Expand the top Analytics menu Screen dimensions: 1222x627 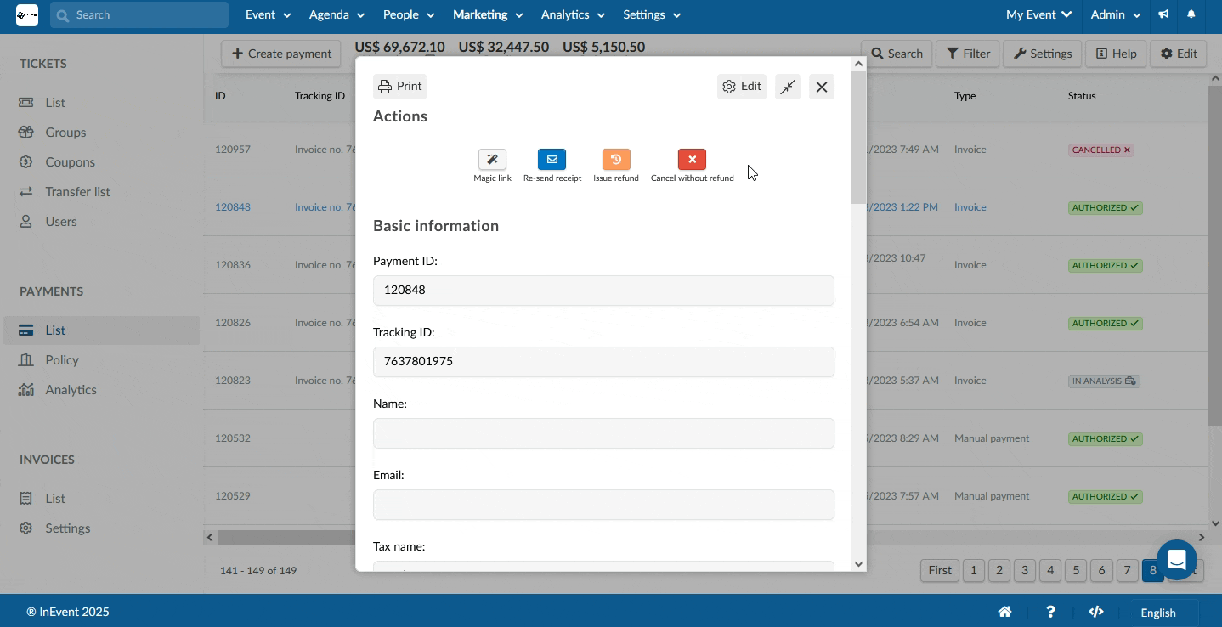coord(573,14)
